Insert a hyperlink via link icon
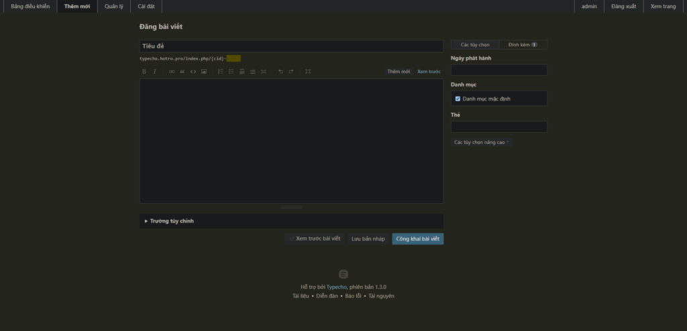This screenshot has height=331, width=687. (172, 72)
